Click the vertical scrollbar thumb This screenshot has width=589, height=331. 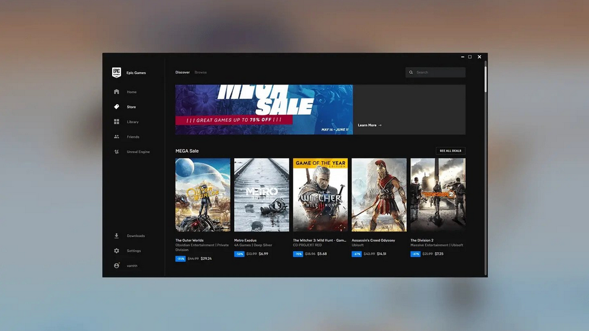point(485,78)
